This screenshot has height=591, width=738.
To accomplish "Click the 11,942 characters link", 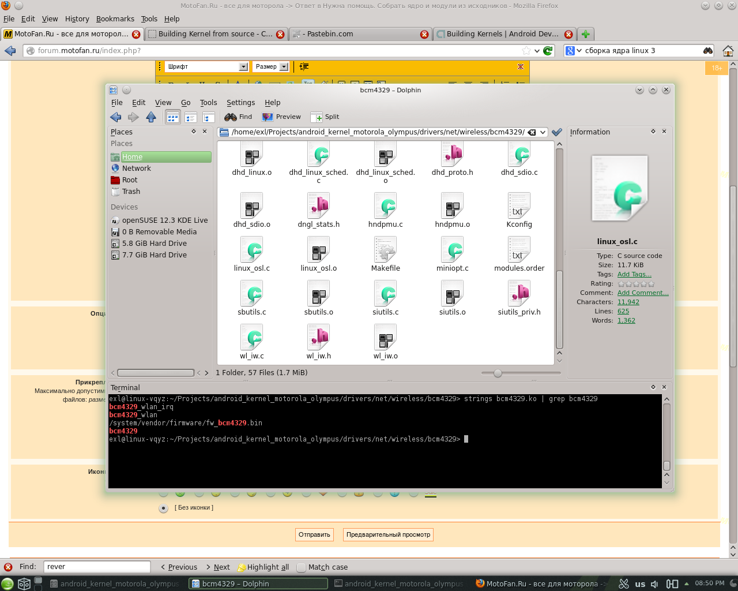I will (x=628, y=302).
